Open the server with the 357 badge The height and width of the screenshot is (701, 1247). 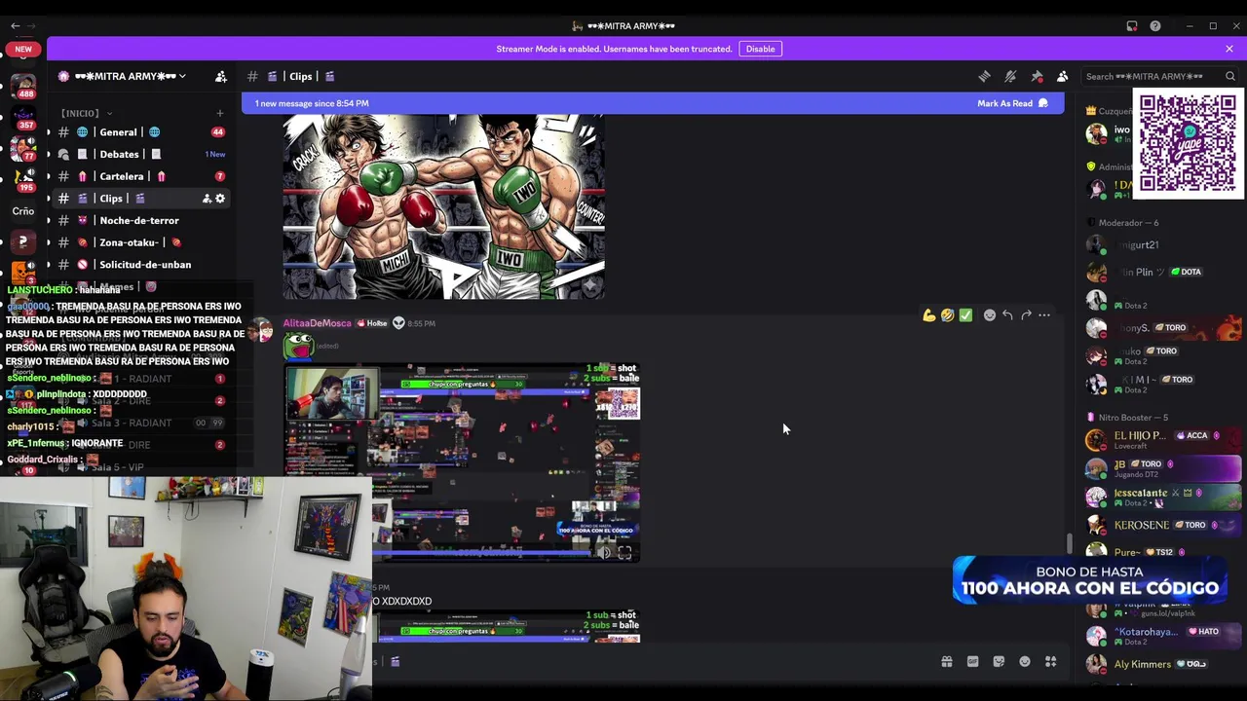click(23, 119)
